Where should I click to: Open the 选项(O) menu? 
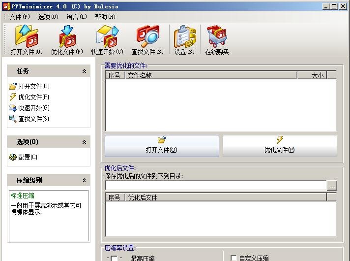click(48, 17)
